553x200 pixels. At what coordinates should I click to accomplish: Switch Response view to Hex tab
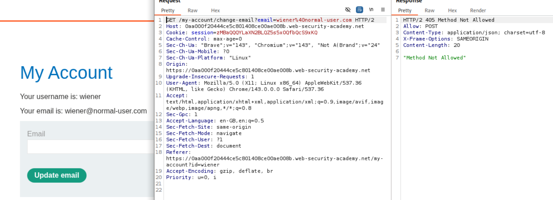click(x=452, y=10)
